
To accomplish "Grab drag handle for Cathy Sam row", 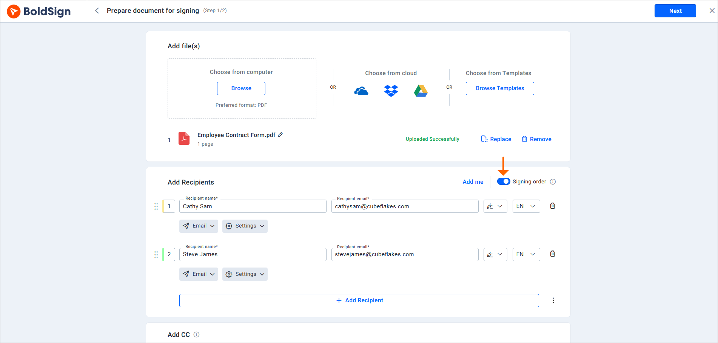I will (156, 206).
